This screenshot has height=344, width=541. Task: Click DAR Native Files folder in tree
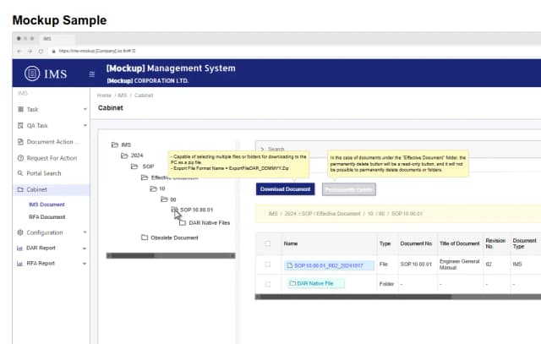[208, 222]
